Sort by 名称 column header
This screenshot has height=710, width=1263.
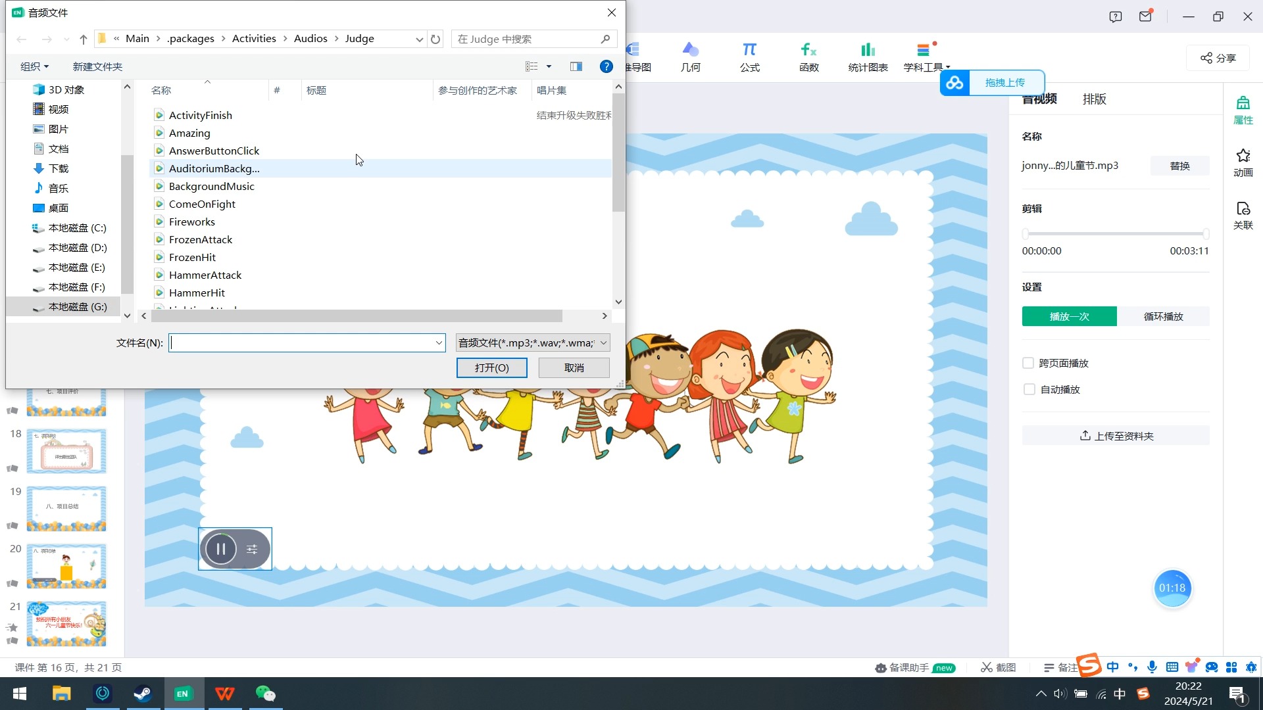(161, 90)
